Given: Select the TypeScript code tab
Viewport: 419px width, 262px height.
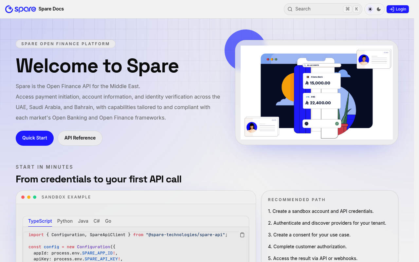Looking at the screenshot, I should pyautogui.click(x=40, y=221).
